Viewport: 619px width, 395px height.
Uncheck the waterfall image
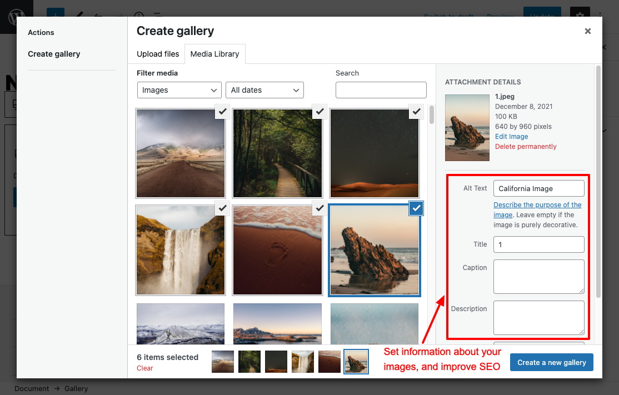223,208
